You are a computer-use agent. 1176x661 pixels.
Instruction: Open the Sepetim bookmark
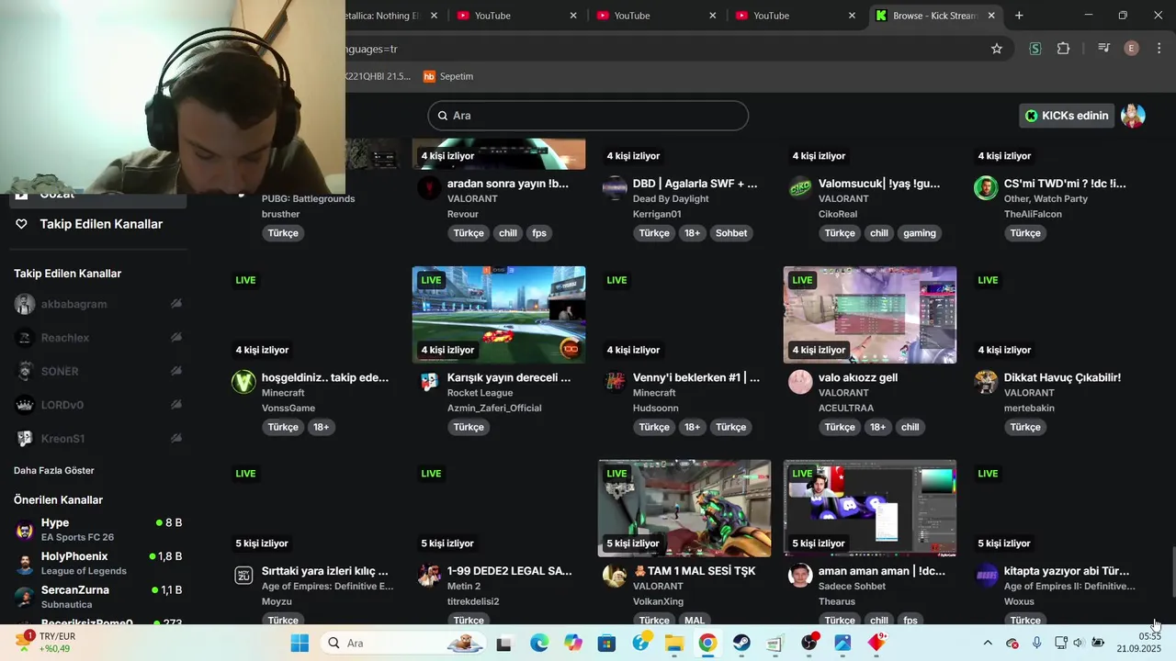[448, 76]
